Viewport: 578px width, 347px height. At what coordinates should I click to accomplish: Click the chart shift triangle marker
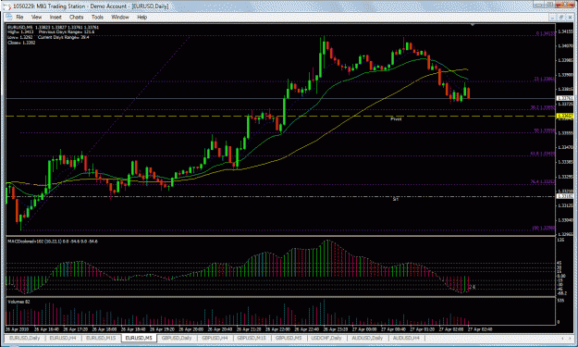(473, 25)
